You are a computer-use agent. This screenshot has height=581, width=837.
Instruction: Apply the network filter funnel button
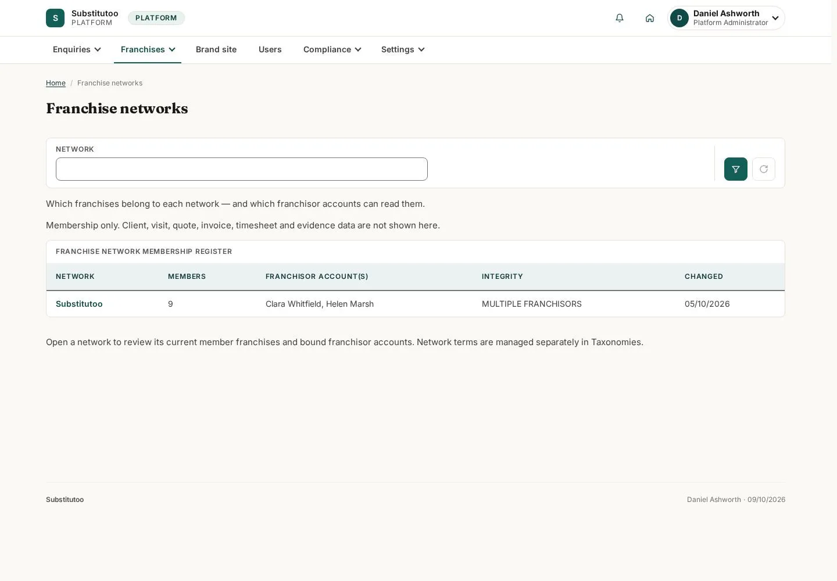point(736,169)
